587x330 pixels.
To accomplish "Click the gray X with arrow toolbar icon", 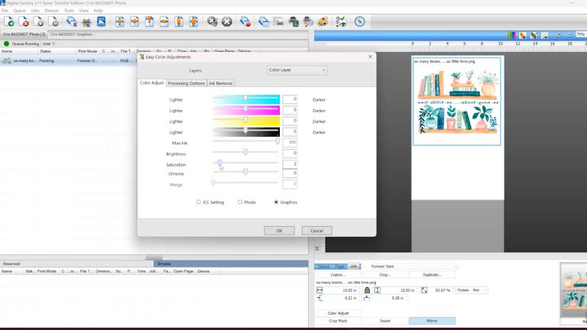I will point(212,21).
